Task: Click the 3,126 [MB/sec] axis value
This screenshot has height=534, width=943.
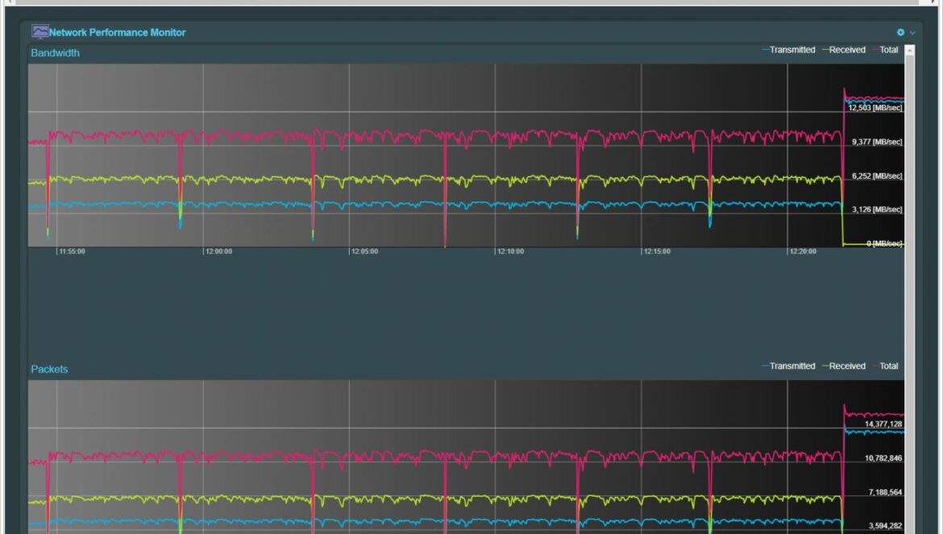Action: coord(877,209)
